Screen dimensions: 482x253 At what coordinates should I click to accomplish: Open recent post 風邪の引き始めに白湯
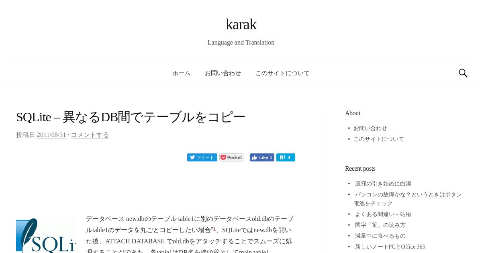383,184
